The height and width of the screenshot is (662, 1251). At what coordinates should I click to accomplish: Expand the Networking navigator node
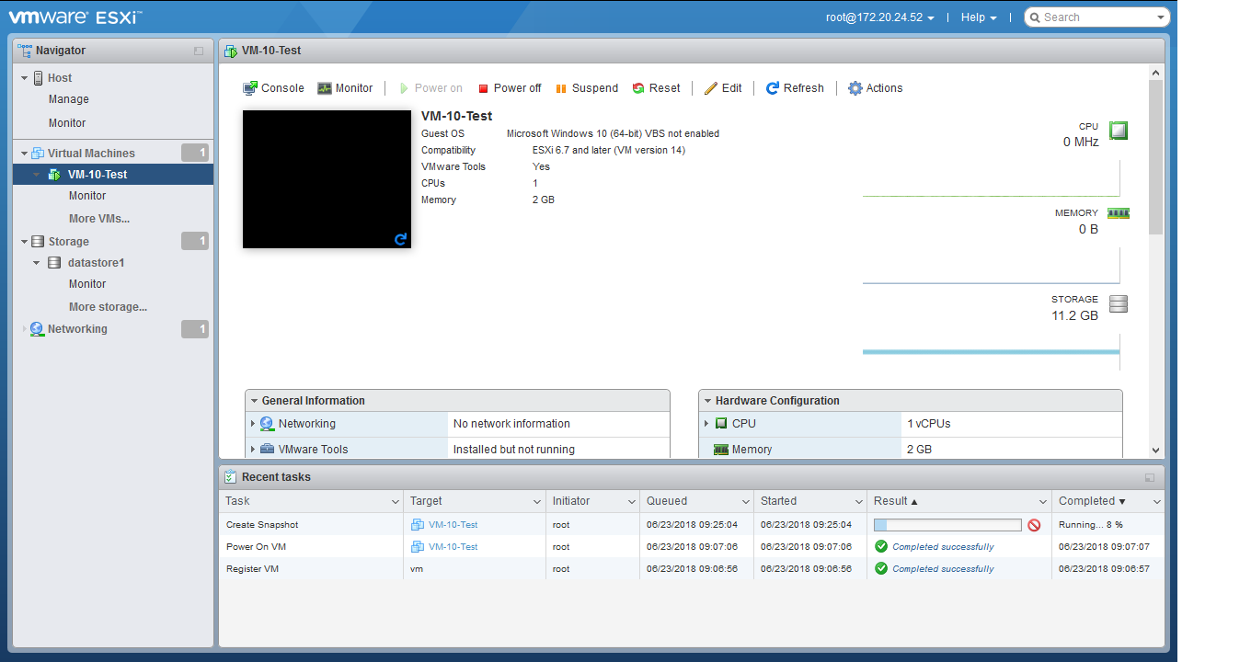[25, 329]
